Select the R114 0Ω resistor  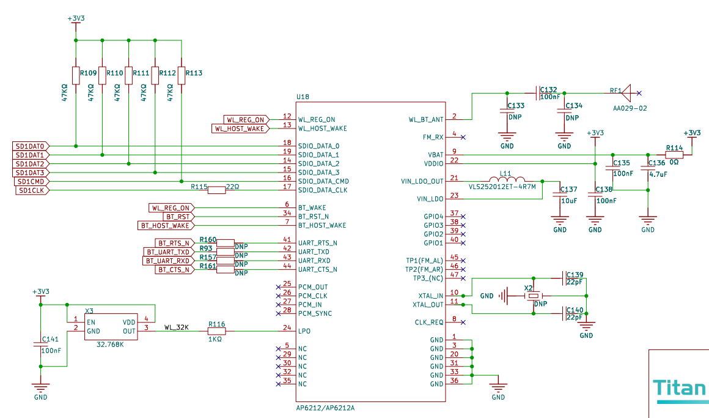674,155
